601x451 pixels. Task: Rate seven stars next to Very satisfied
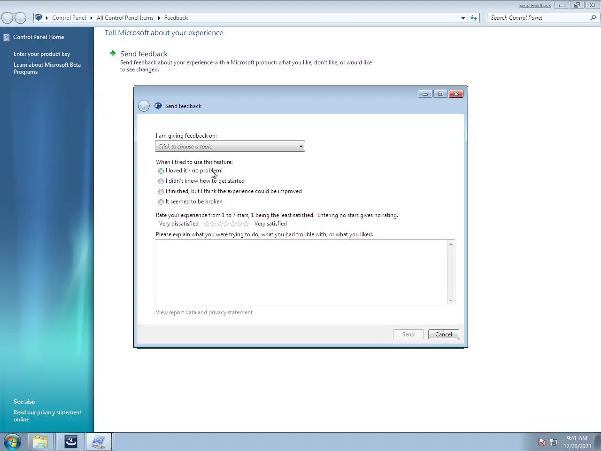pos(246,224)
